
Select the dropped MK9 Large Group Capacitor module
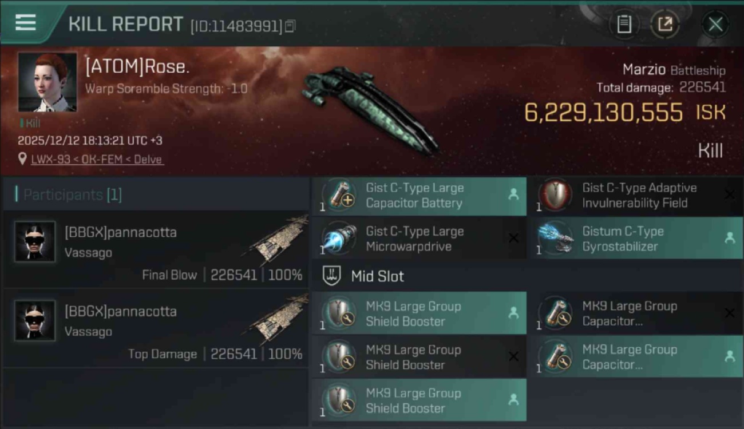point(635,357)
